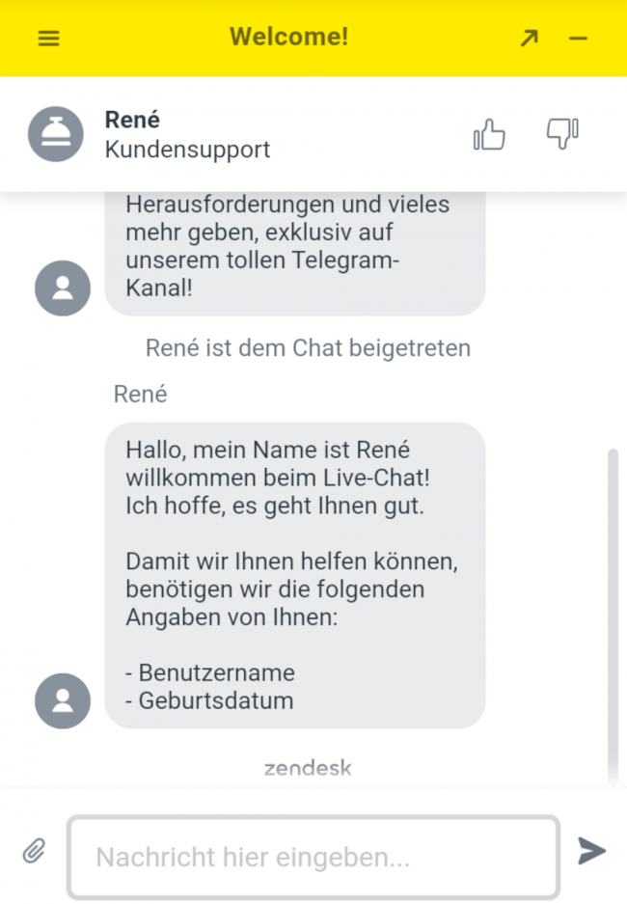Rate the chat with thumbs up
Image resolution: width=627 pixels, height=904 pixels.
point(490,135)
